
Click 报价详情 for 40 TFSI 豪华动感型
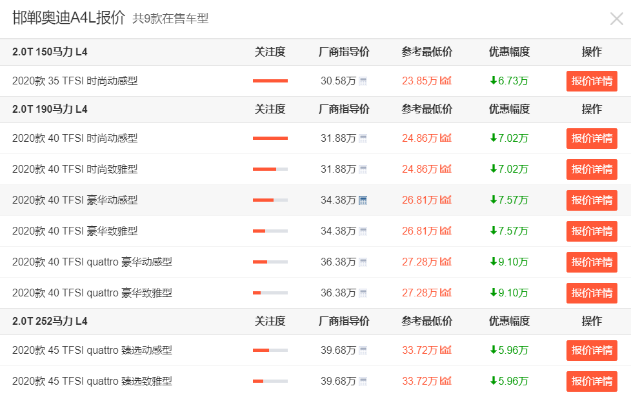pyautogui.click(x=592, y=200)
